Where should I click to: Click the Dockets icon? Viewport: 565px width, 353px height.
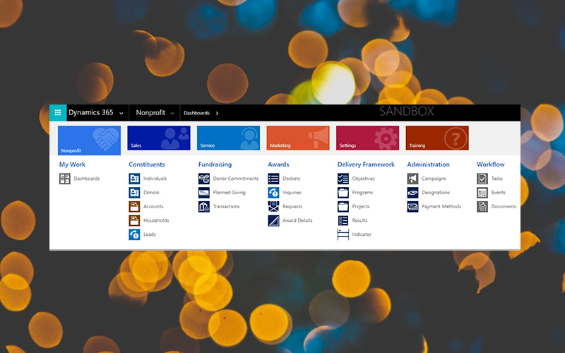coord(273,179)
